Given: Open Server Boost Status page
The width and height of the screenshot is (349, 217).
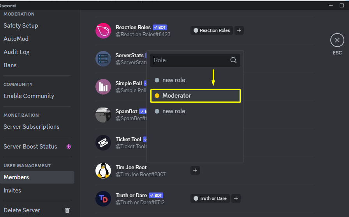Looking at the screenshot, I should pyautogui.click(x=30, y=147).
